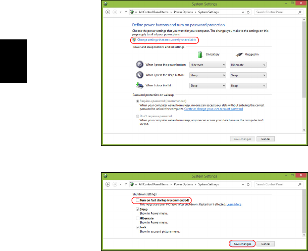Click Refresh icon in the upper window address bar
Screen dimensions: 308x251
point(248,12)
